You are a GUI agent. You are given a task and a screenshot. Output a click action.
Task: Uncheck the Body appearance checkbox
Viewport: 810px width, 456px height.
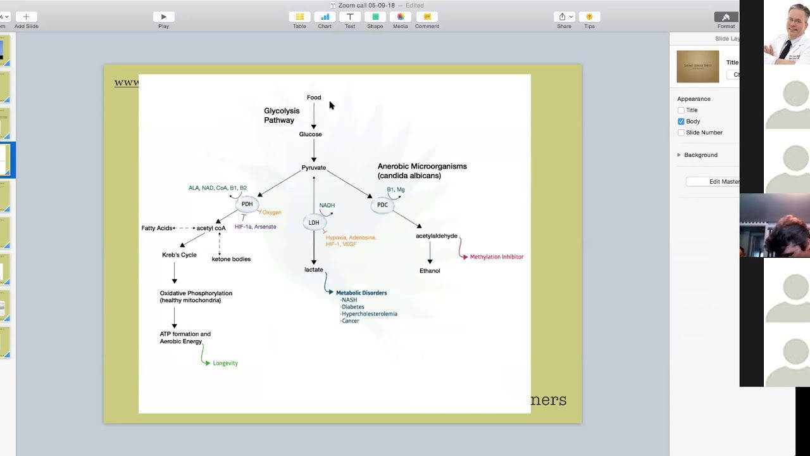tap(681, 122)
